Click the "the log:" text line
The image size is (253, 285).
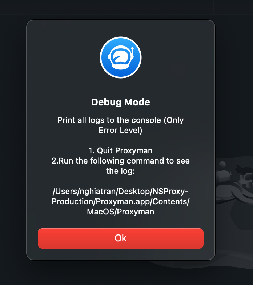121,171
